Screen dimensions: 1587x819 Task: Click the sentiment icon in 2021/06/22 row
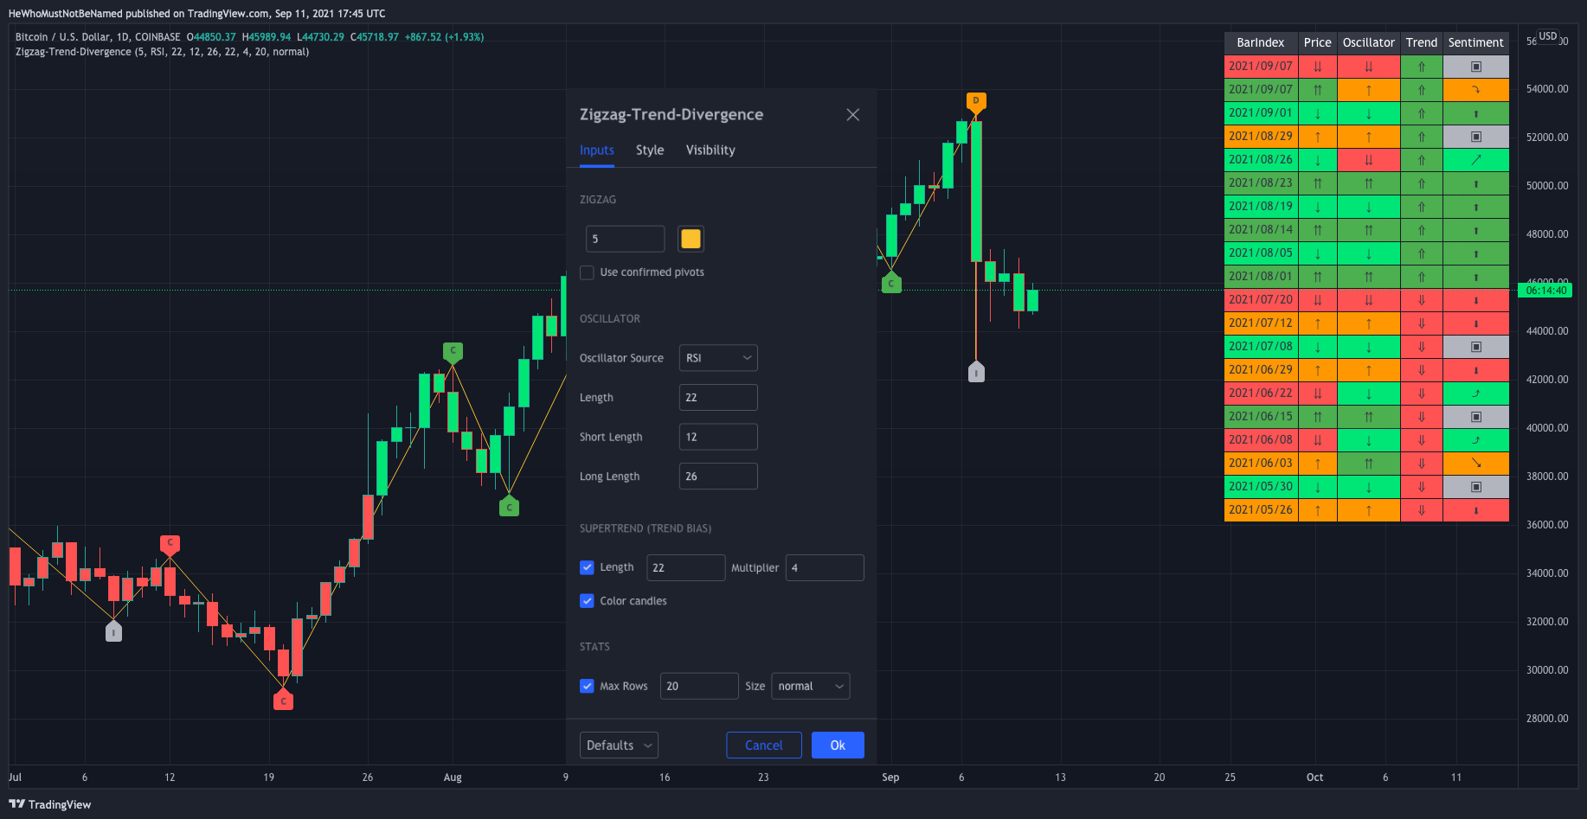1476,394
